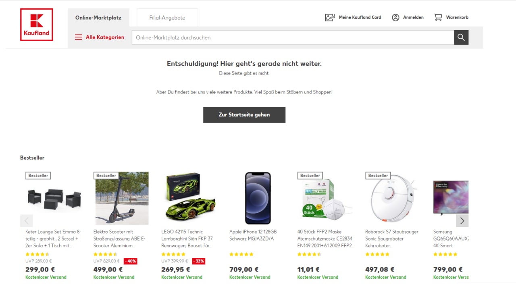Screen dimensions: 516x284
Task: Click the magnifier search button
Action: pyautogui.click(x=461, y=37)
